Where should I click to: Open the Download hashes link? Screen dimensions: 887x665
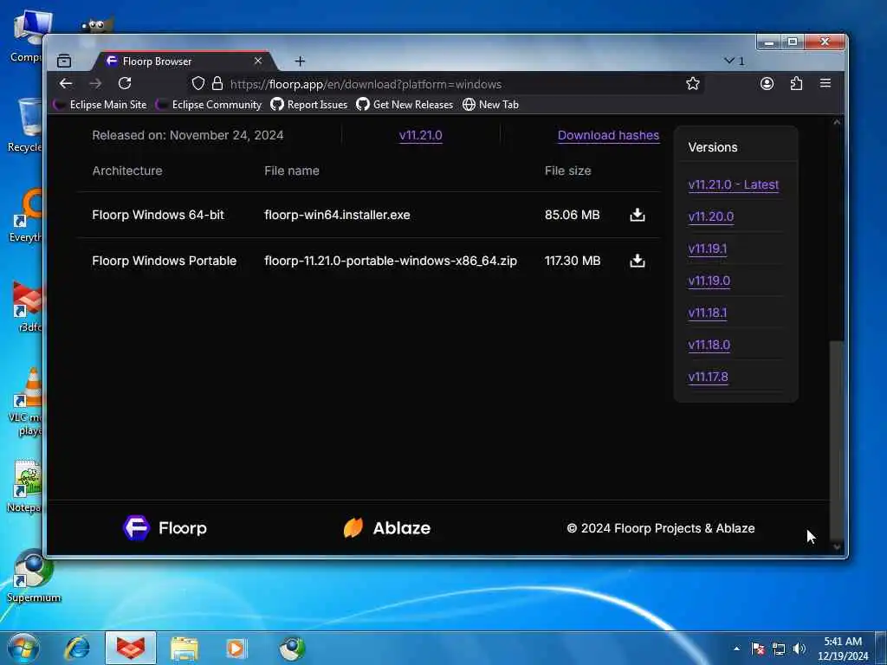[609, 135]
